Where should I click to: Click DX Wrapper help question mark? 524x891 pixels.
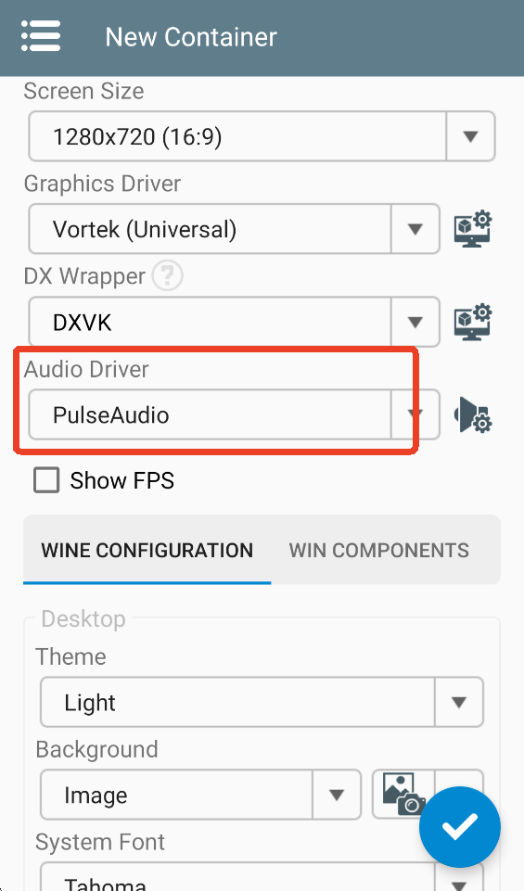[x=167, y=276]
